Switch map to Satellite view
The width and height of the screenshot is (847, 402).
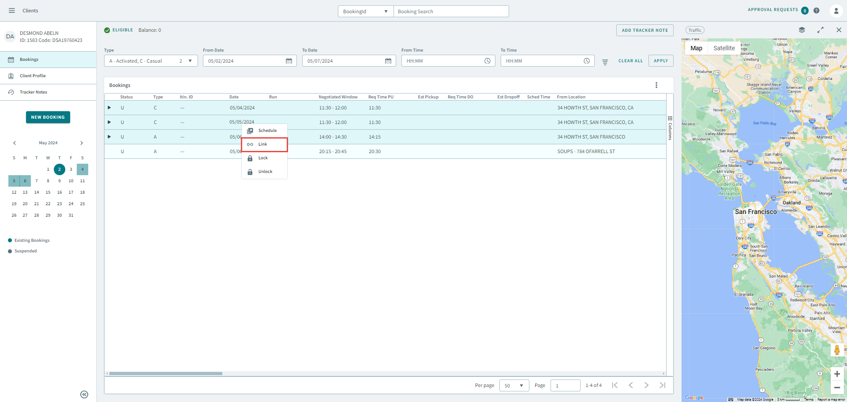(x=724, y=48)
